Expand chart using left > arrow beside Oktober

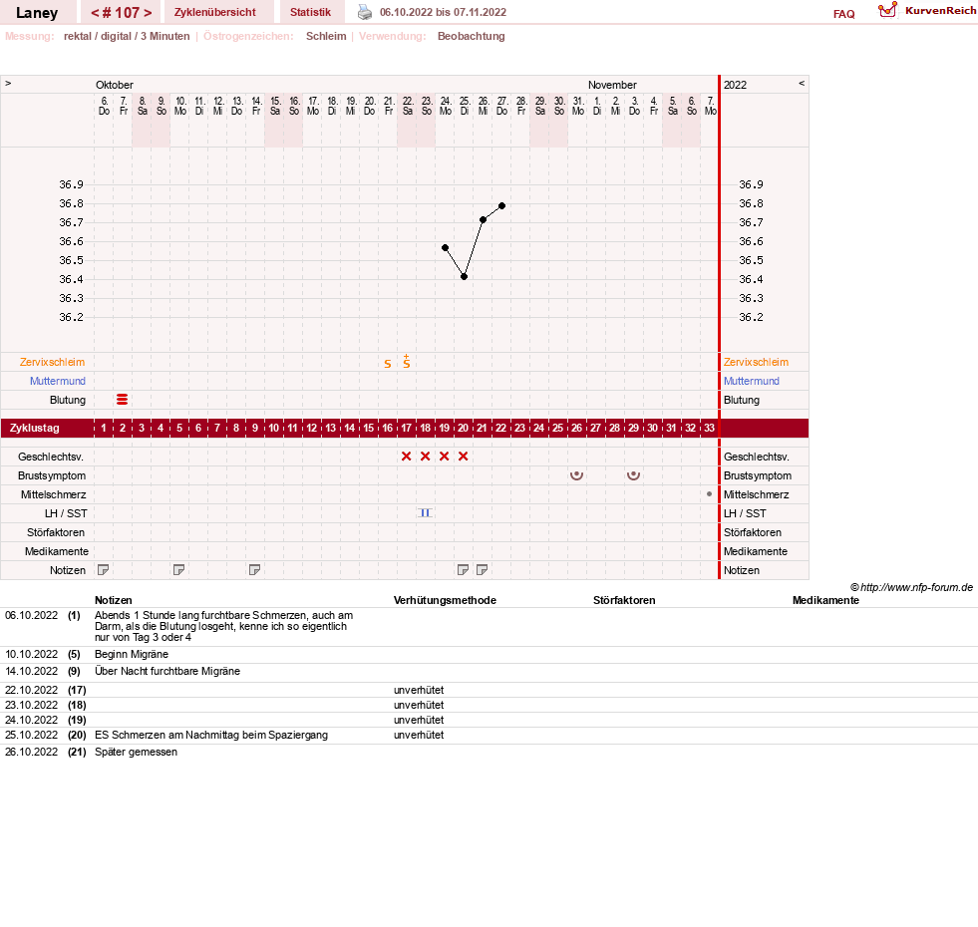(x=8, y=83)
